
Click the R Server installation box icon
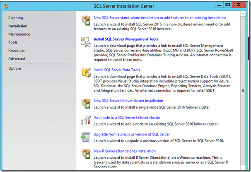[86, 154]
